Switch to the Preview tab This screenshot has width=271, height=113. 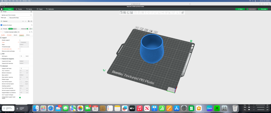pyautogui.click(x=19, y=9)
